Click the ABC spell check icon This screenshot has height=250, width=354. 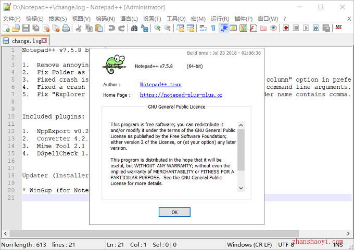pyautogui.click(x=339, y=28)
